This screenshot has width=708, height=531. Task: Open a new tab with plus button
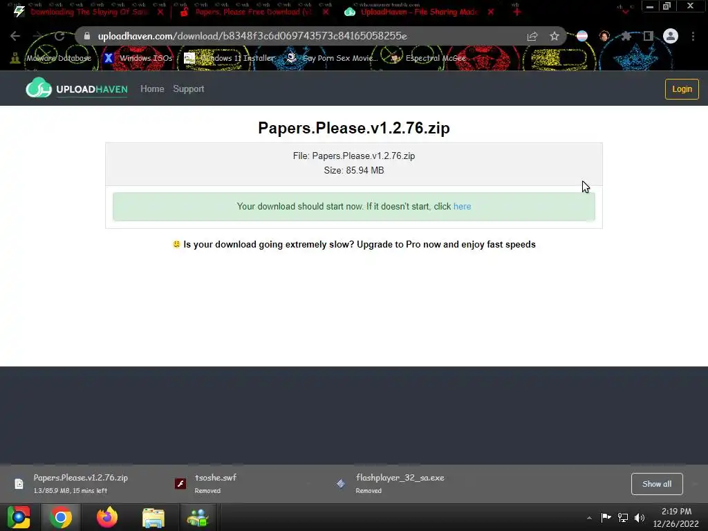click(517, 12)
